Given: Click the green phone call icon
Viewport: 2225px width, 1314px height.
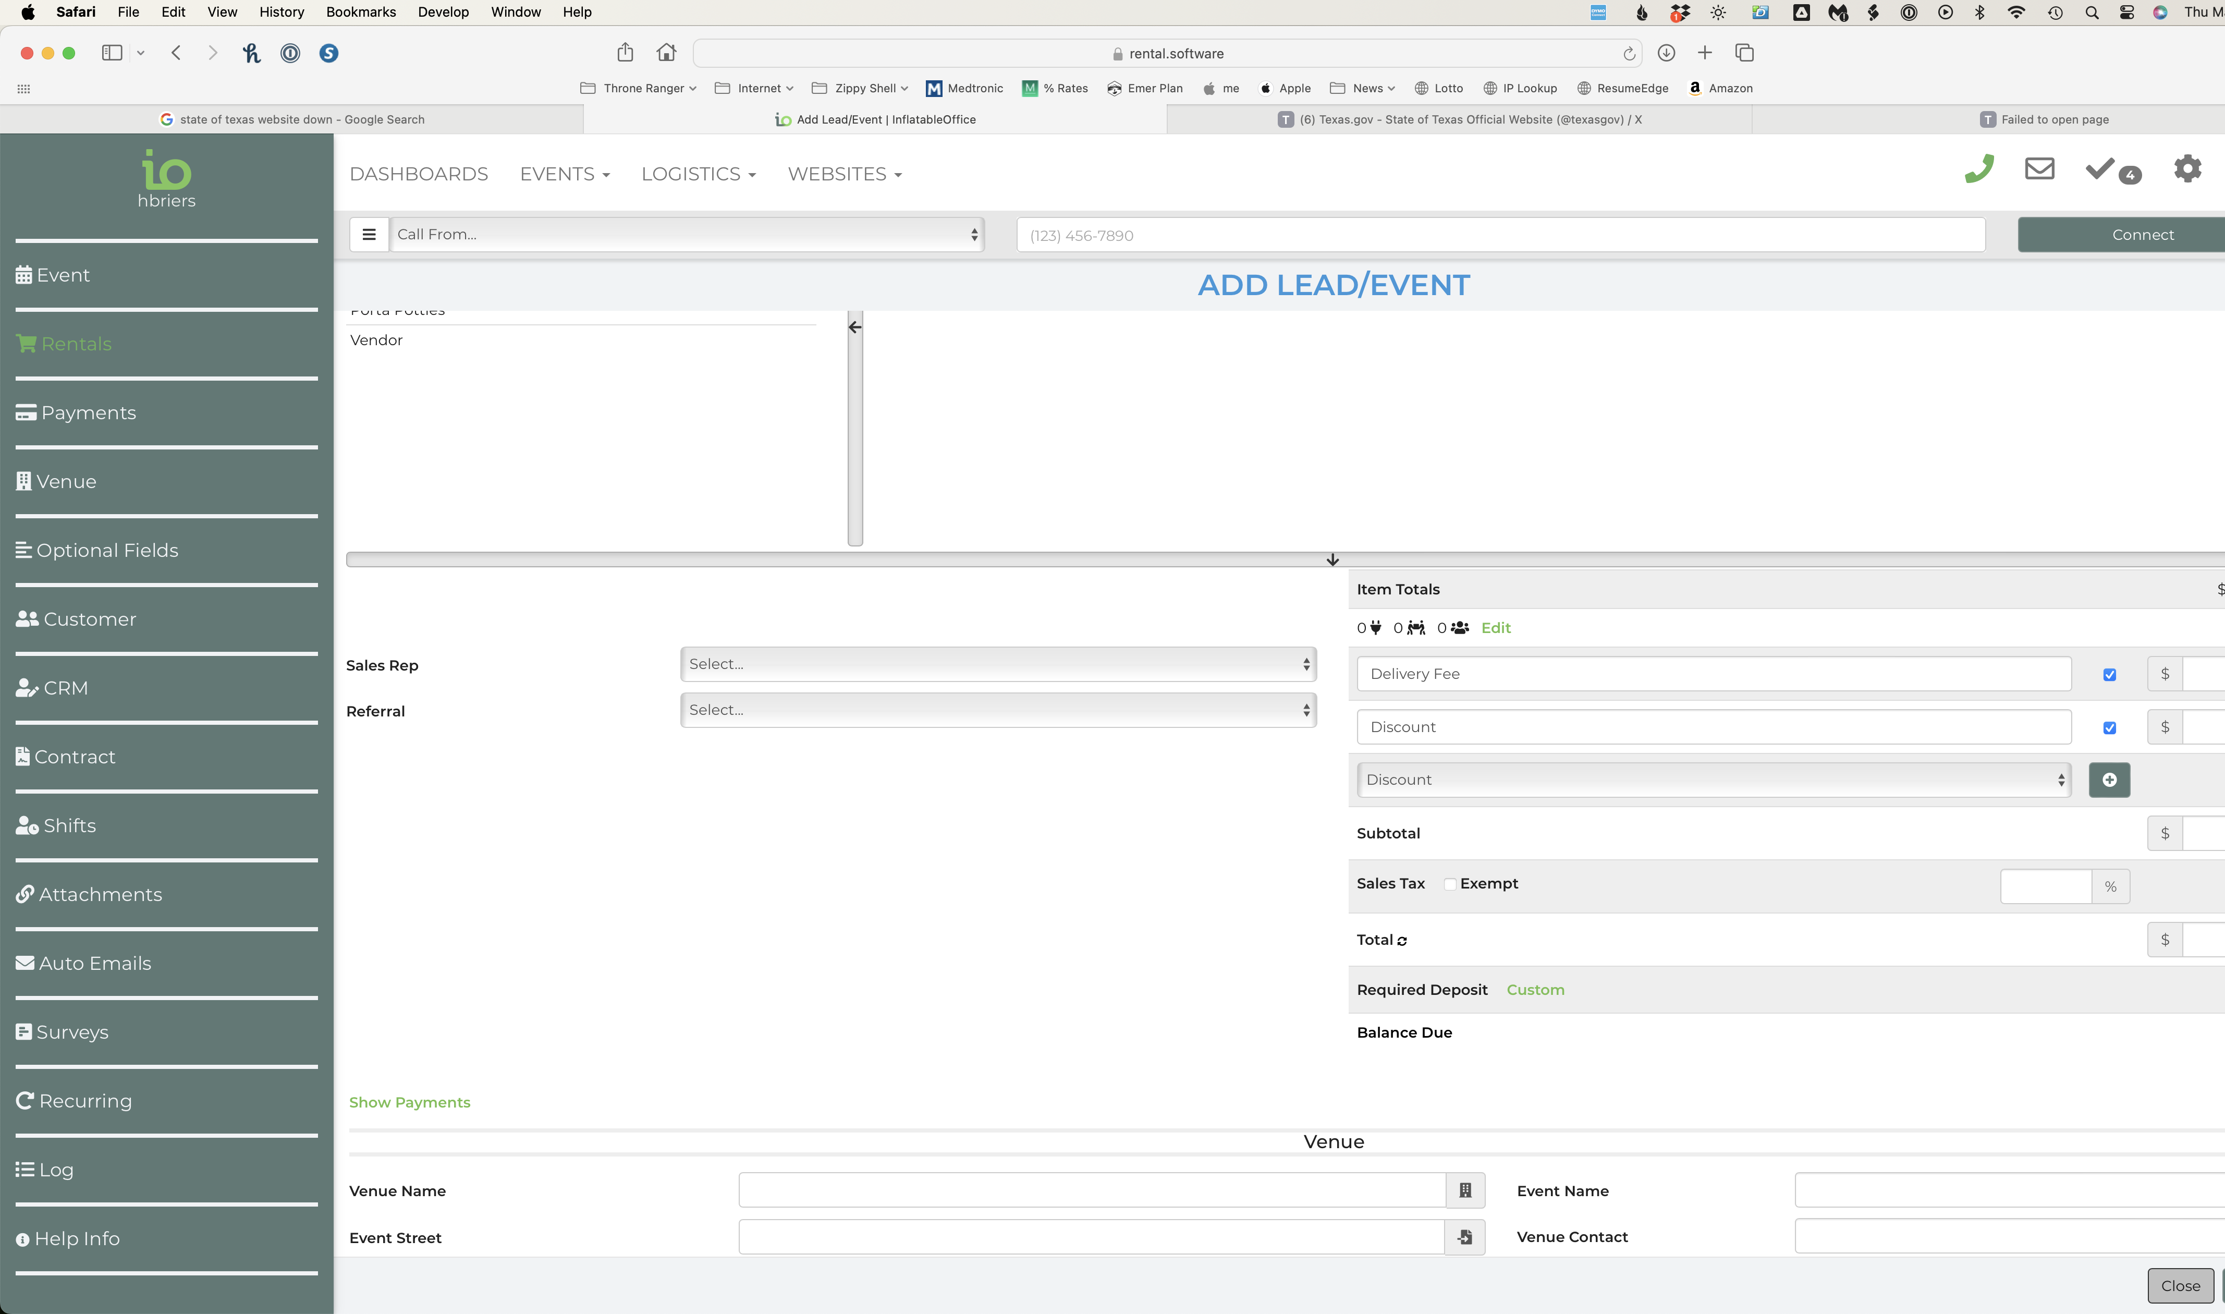Looking at the screenshot, I should click(x=1979, y=168).
